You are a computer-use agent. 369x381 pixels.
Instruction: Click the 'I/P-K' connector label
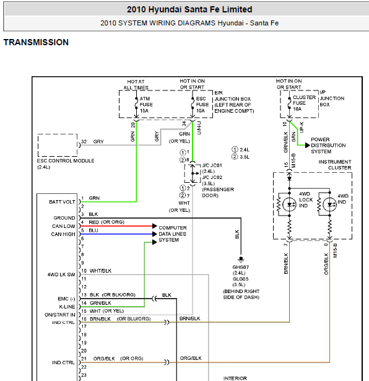point(302,127)
